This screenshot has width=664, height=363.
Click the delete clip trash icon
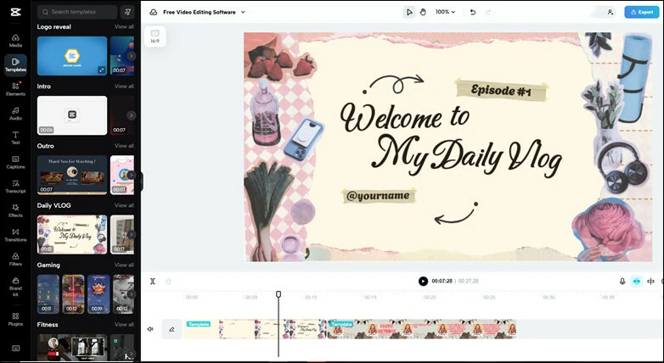point(168,282)
